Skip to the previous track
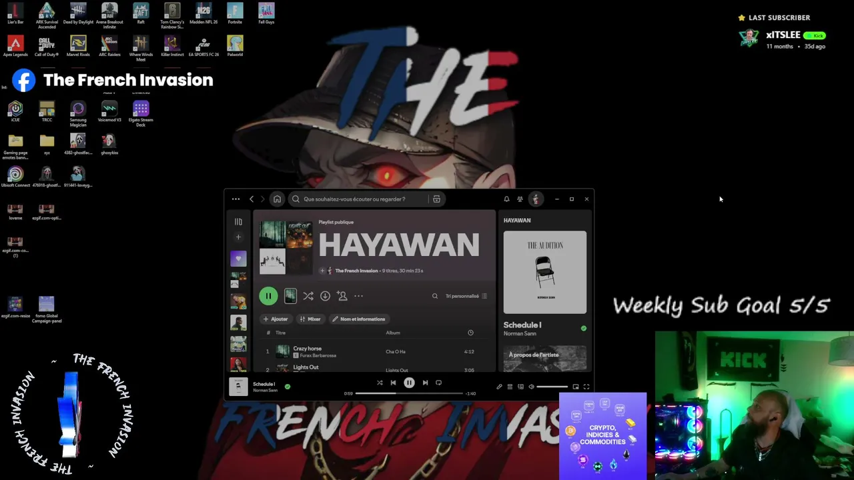This screenshot has width=854, height=480. pyautogui.click(x=393, y=383)
